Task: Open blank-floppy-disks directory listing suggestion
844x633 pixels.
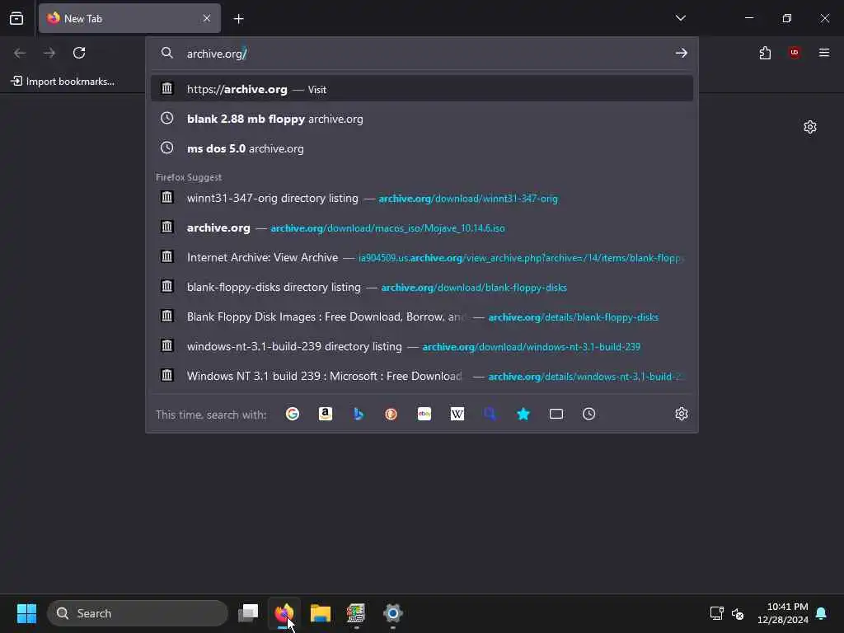Action: (x=422, y=286)
